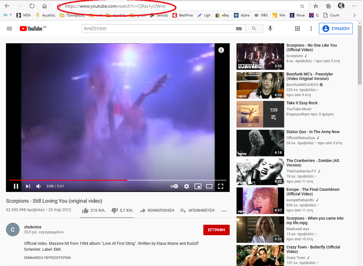This screenshot has width=363, height=266.
Task: Pause the playing video
Action: 16,186
